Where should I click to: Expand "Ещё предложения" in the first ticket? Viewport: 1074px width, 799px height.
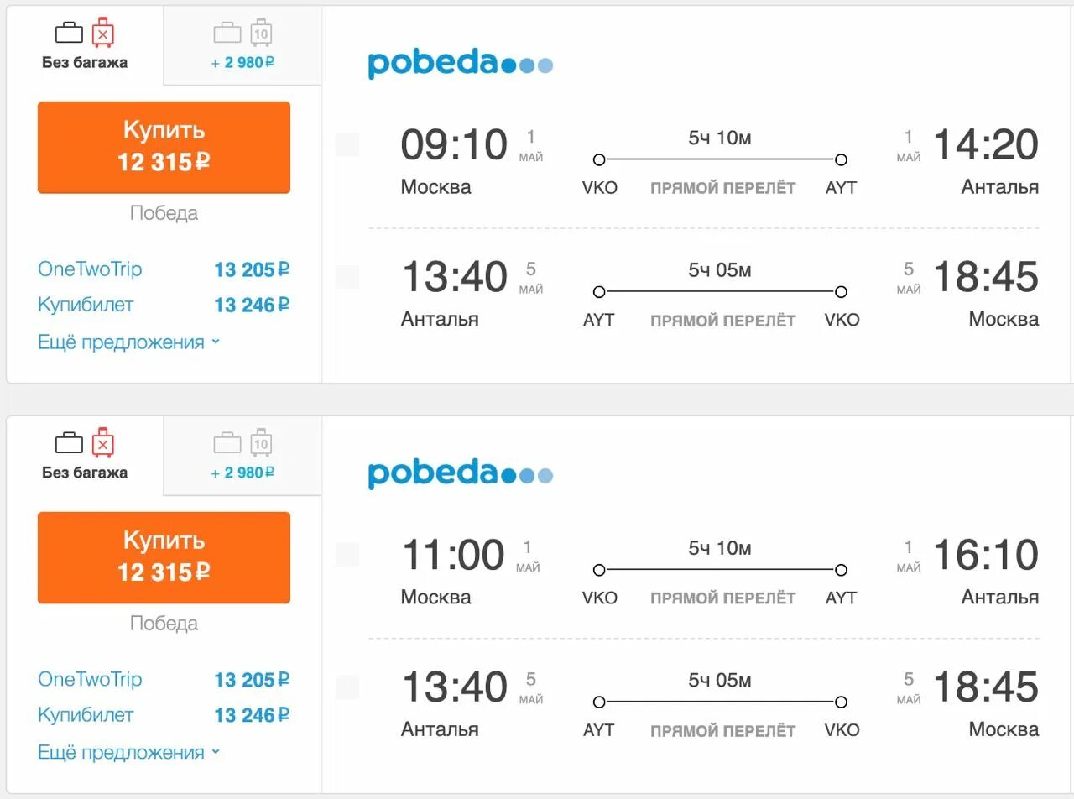129,342
